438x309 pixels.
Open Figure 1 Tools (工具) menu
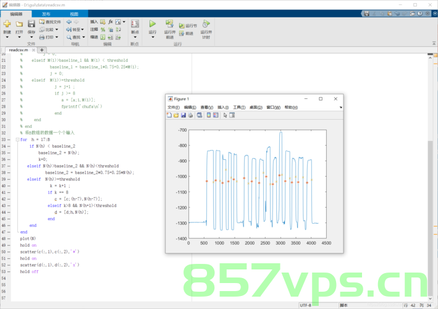point(239,108)
